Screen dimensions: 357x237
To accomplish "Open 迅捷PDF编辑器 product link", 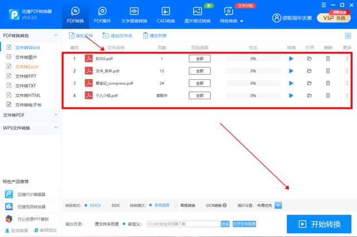I will (x=31, y=194).
